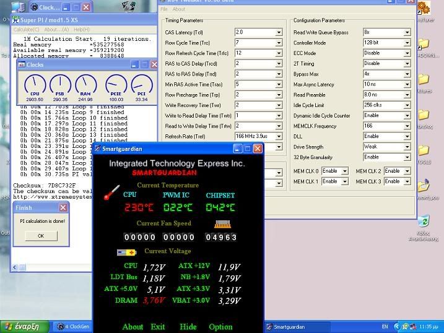Click Option in Smartguardian
The width and height of the screenshot is (444, 333).
click(220, 327)
